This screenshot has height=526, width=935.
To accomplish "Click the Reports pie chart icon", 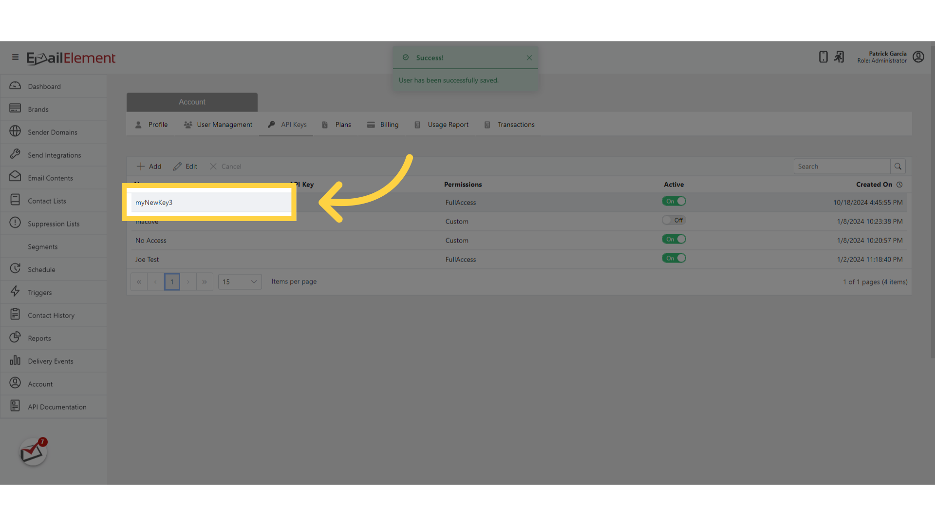I will (x=15, y=338).
